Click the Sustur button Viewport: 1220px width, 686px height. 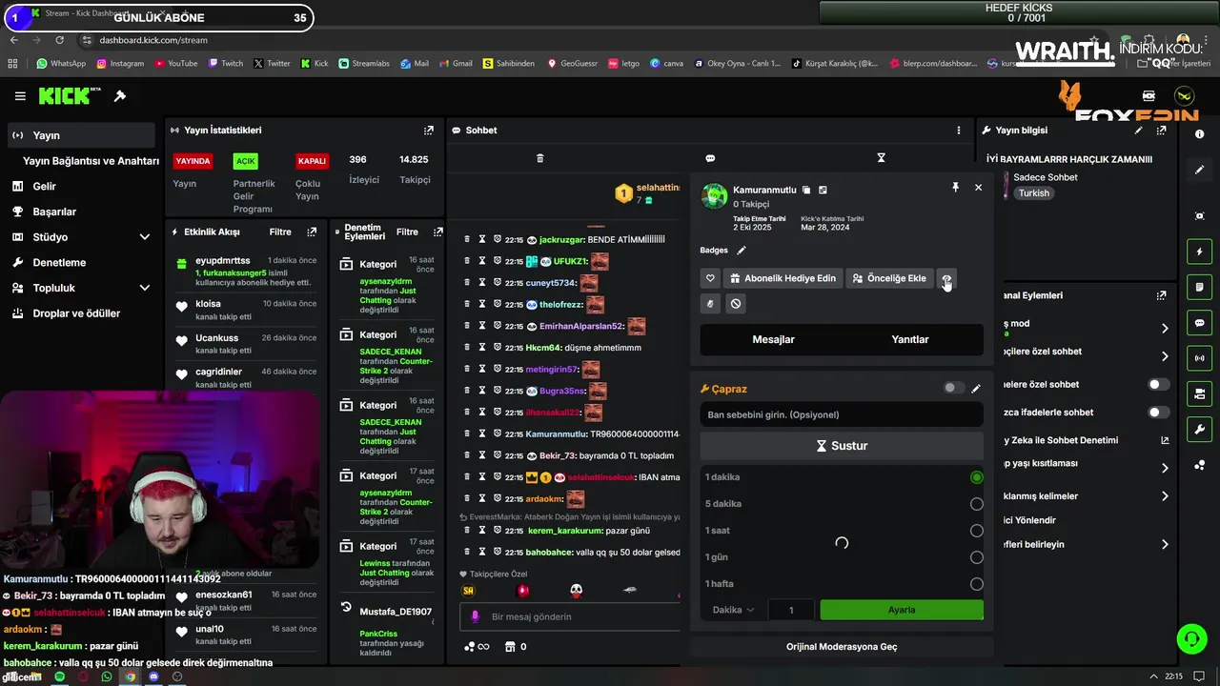click(842, 446)
